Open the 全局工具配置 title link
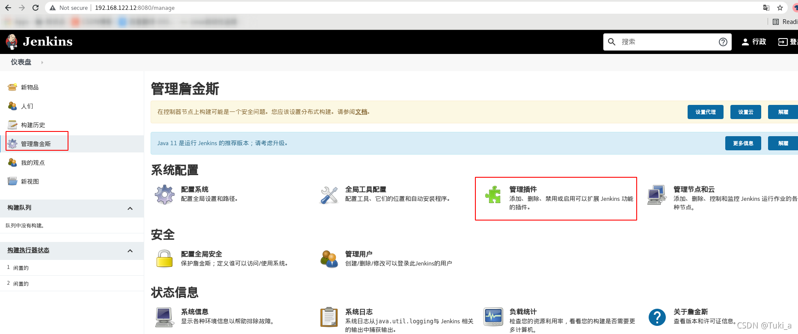The width and height of the screenshot is (798, 334). (365, 189)
